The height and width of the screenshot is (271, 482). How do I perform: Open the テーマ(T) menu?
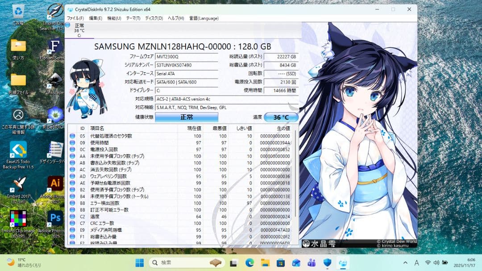133,18
